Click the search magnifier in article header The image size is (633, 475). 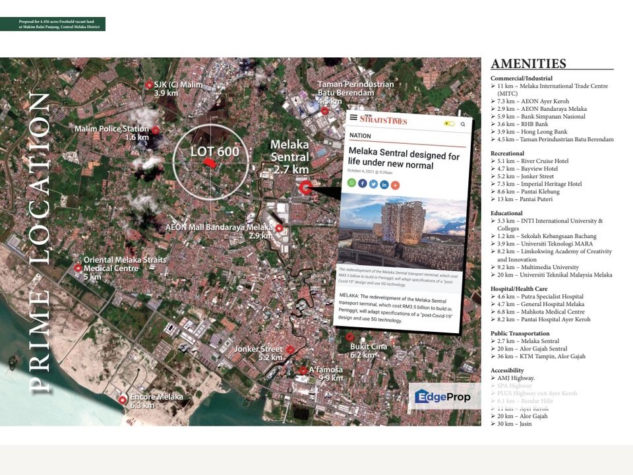[x=463, y=123]
